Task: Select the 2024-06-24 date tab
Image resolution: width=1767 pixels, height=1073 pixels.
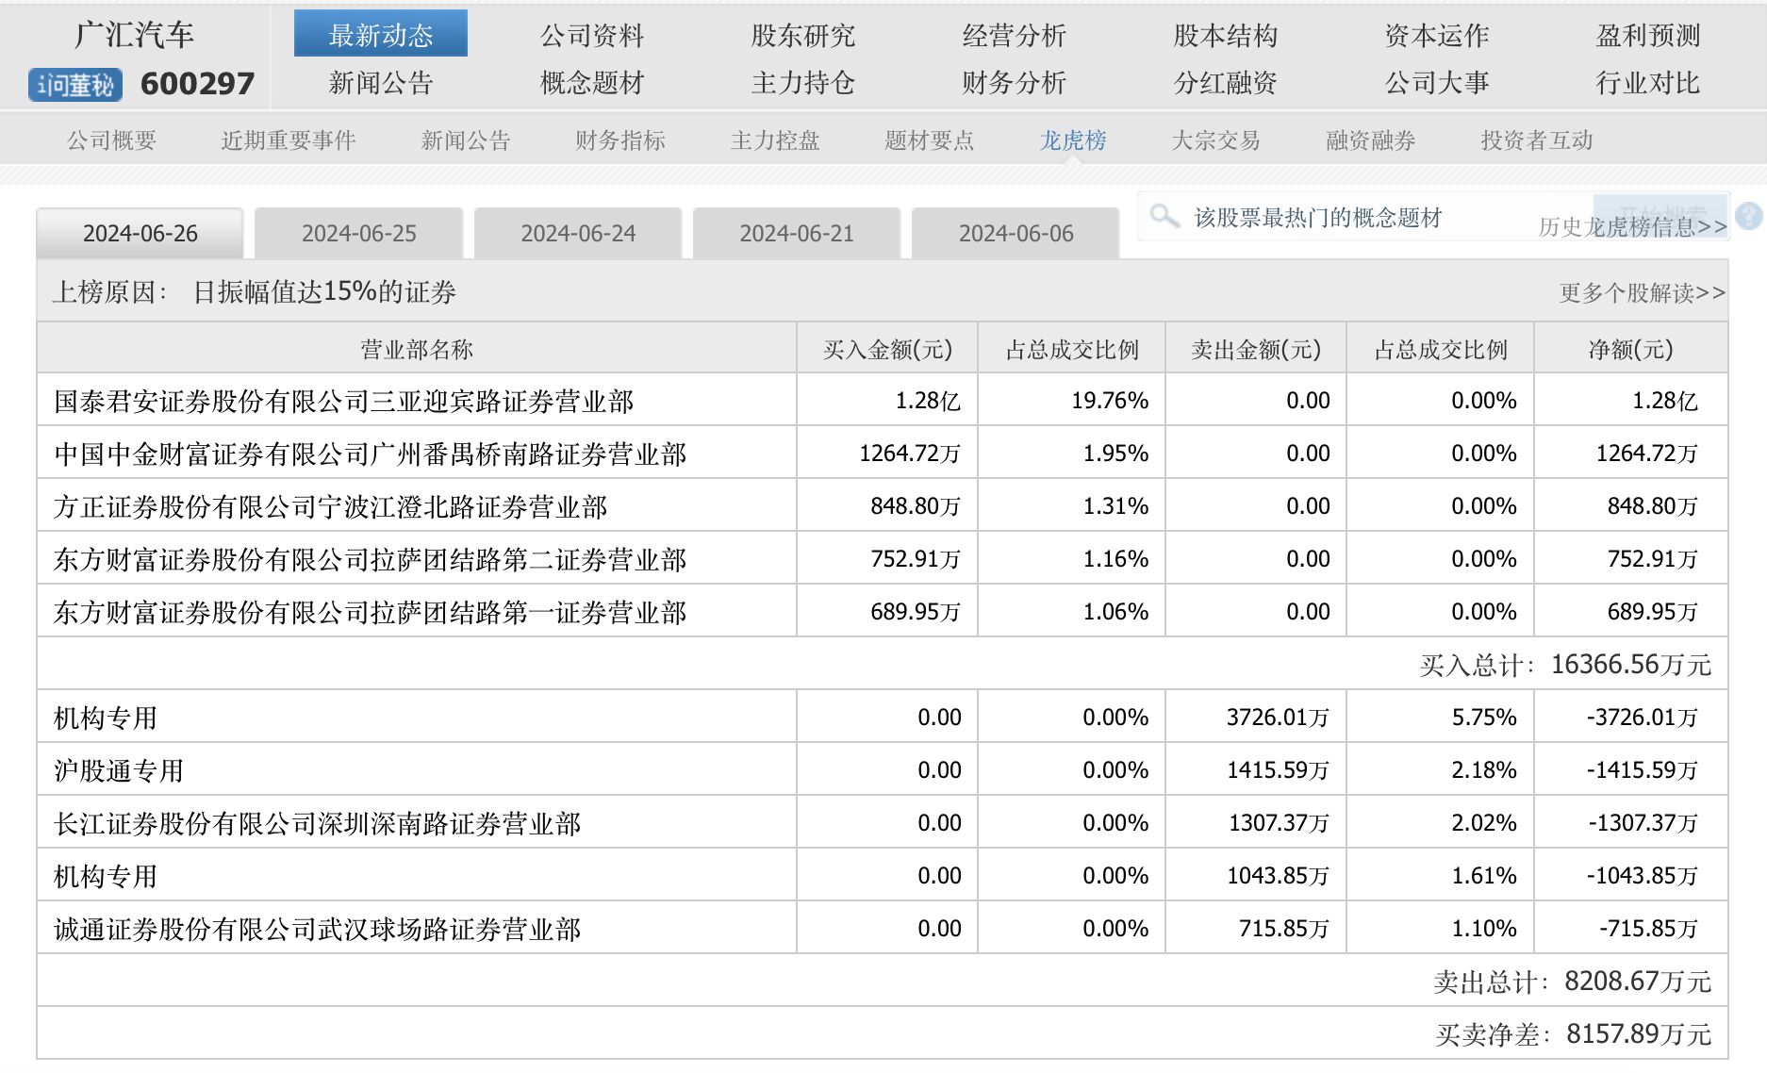Action: pyautogui.click(x=578, y=234)
